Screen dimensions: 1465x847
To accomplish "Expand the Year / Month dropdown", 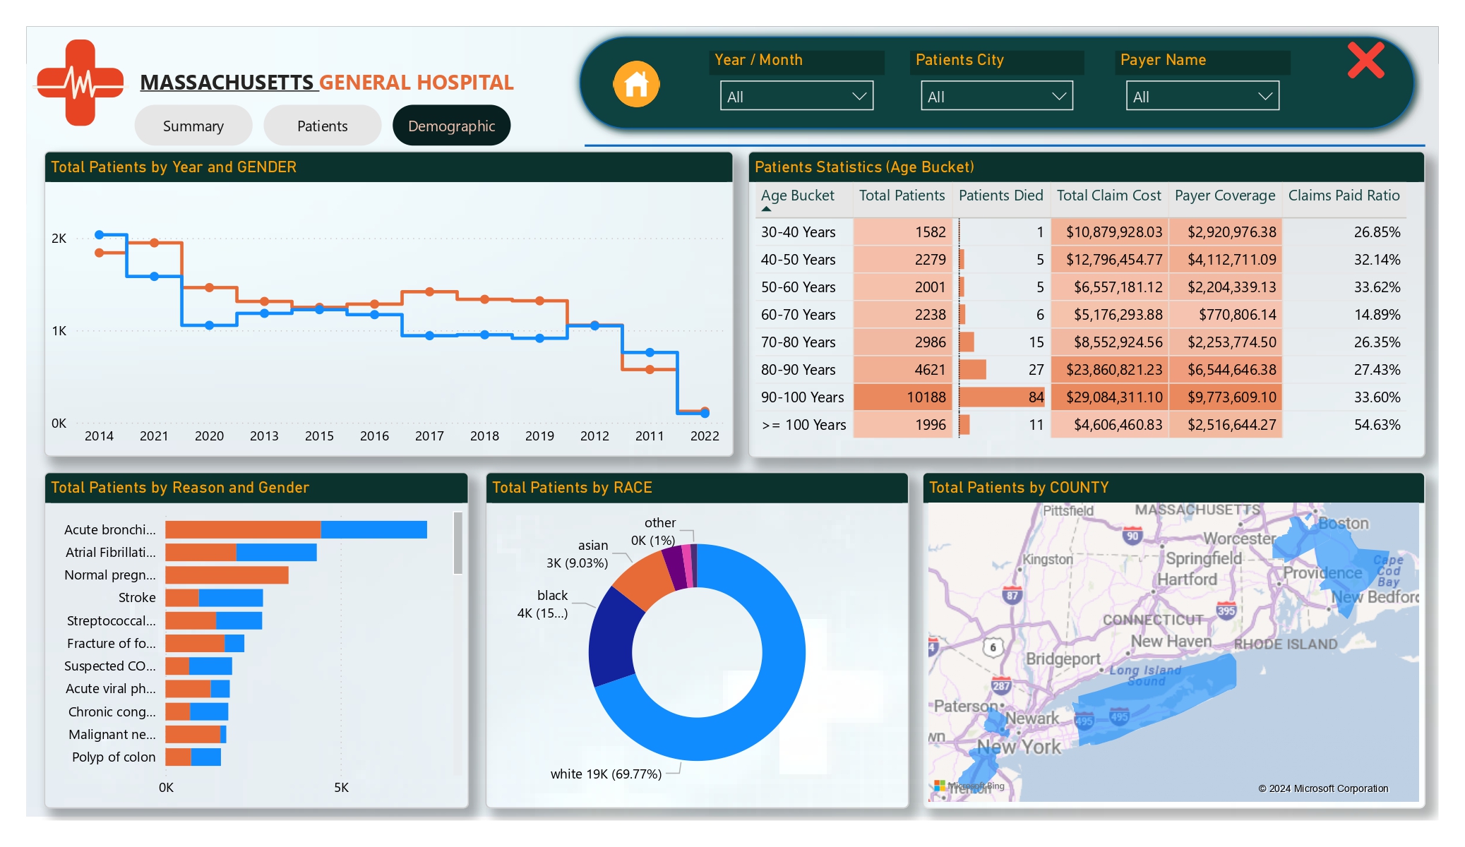I will 796,96.
